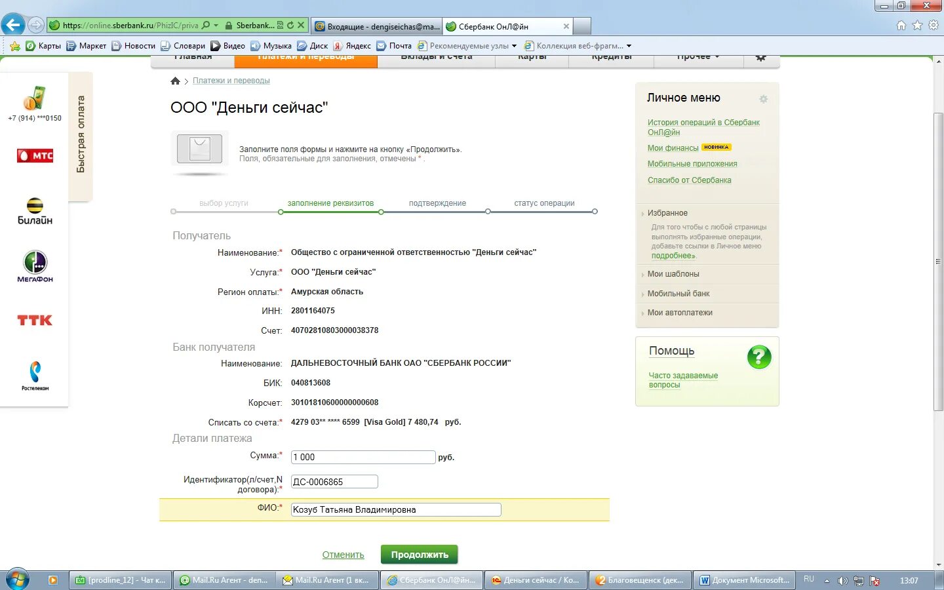Refresh the page using the reload icon

[x=290, y=26]
